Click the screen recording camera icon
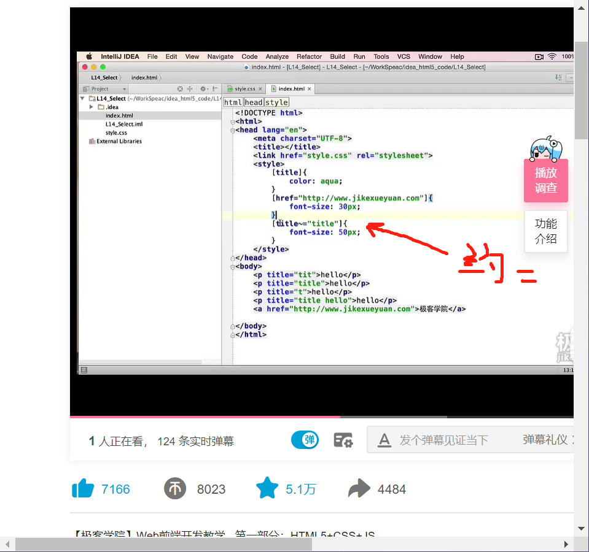The width and height of the screenshot is (589, 552). tap(539, 57)
